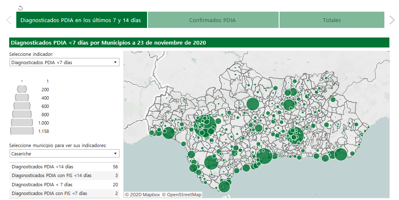Expand the municipio dropdown showing Casariche
The height and width of the screenshot is (200, 399).
(x=64, y=154)
